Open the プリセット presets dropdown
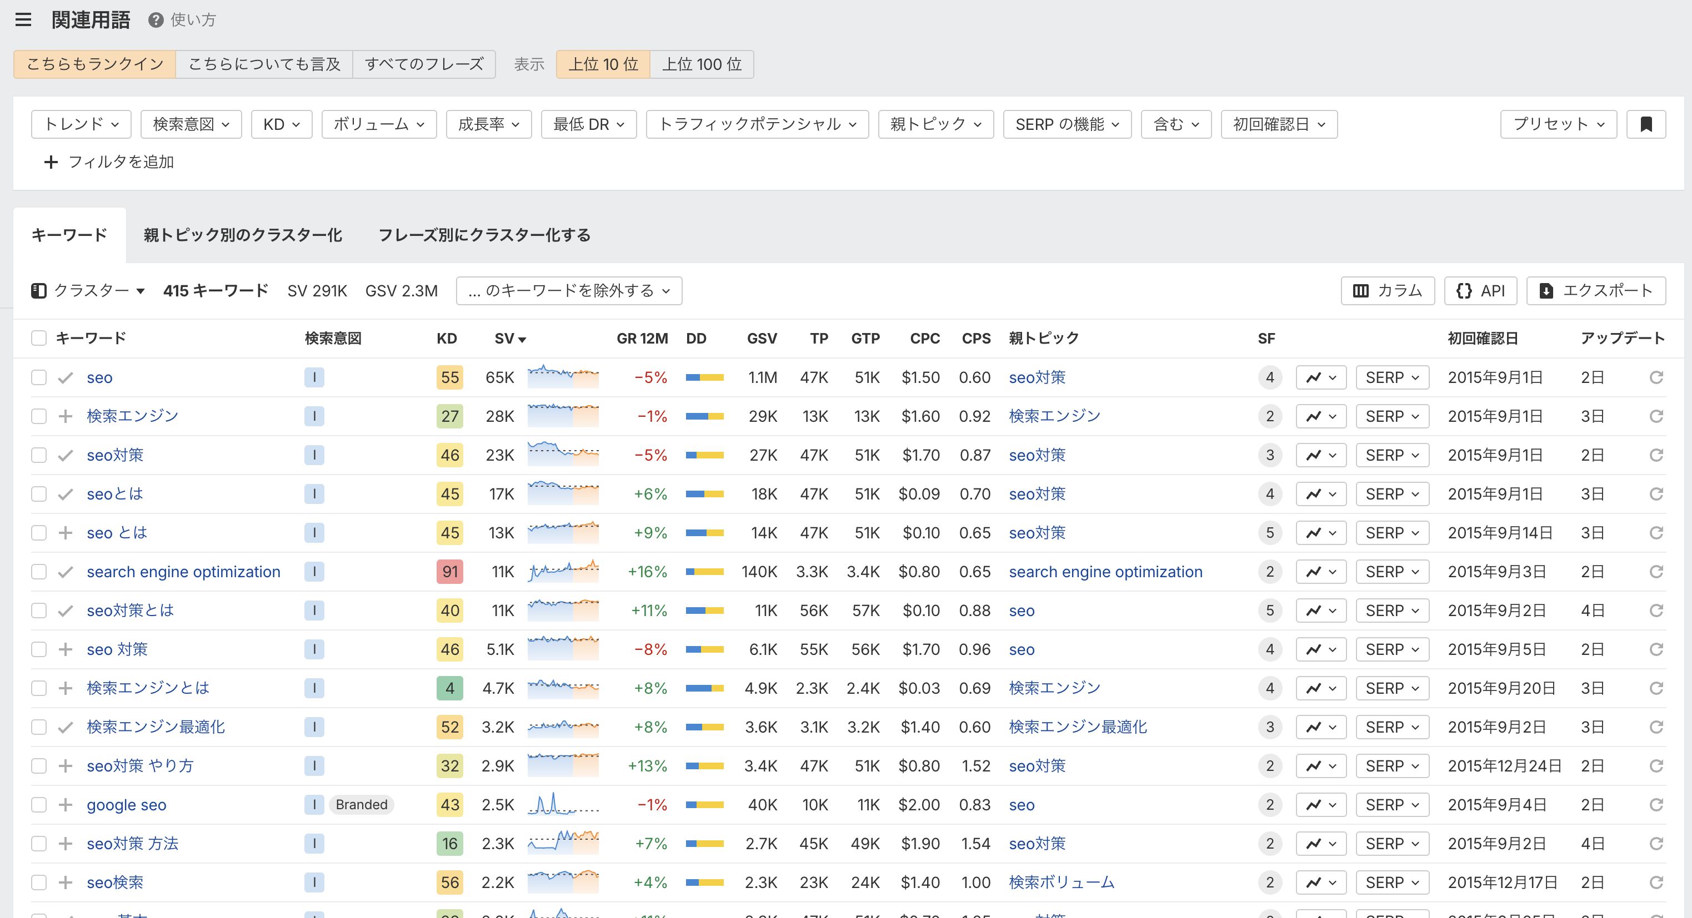 [1558, 124]
